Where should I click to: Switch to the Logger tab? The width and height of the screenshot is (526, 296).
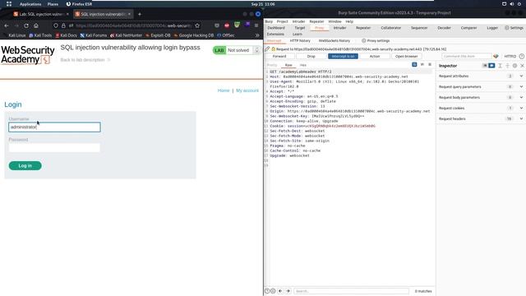pos(492,28)
